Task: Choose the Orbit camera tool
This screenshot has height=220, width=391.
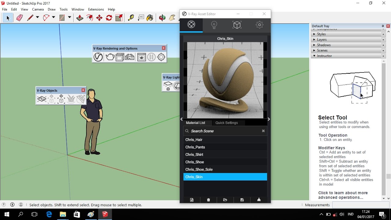Action: tap(162, 18)
